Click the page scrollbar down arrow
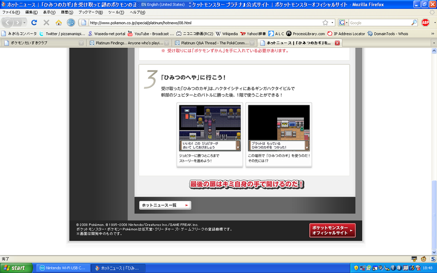437x273 pixels. pyautogui.click(x=434, y=253)
